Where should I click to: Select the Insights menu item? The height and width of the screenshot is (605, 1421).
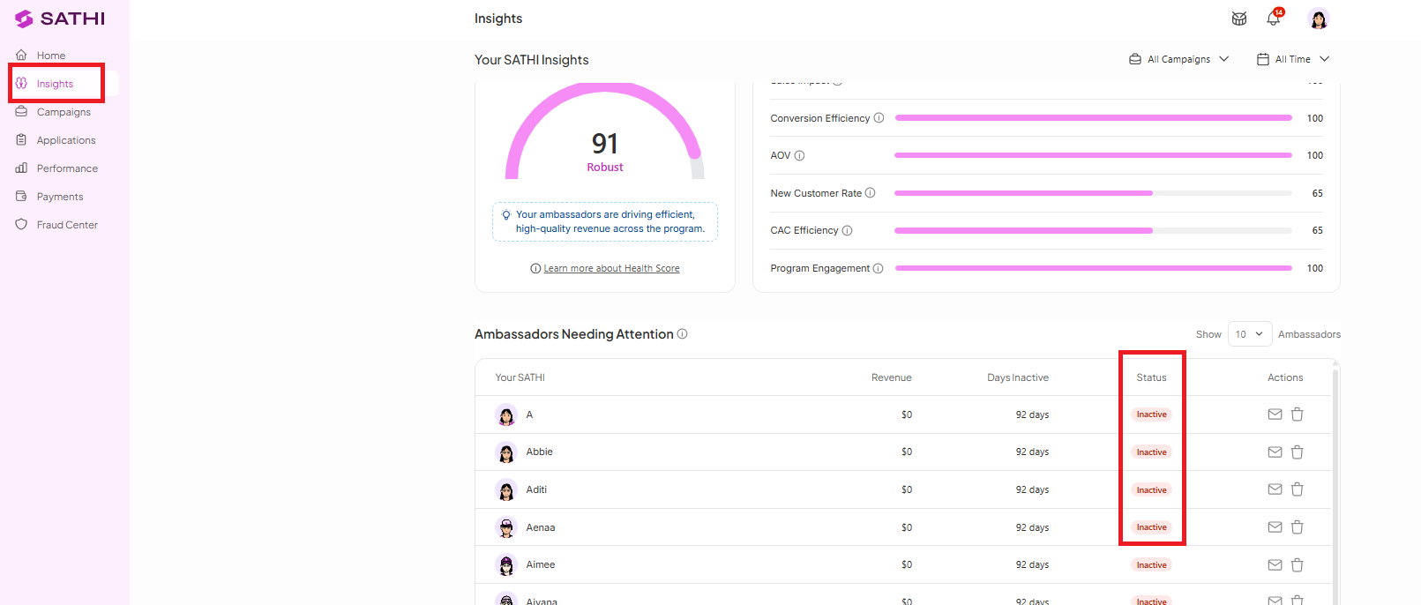point(55,84)
